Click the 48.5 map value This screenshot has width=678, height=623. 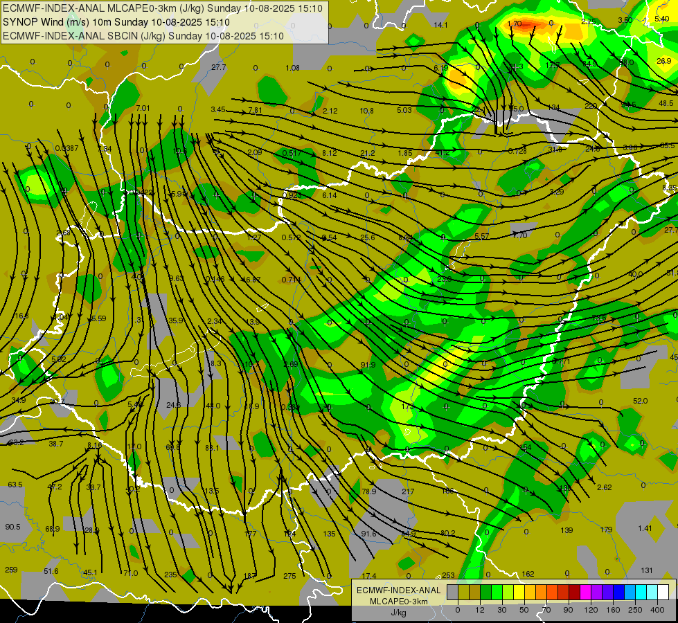click(666, 103)
